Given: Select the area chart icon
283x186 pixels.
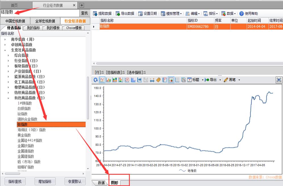Looking at the screenshot, I should tap(133, 80).
